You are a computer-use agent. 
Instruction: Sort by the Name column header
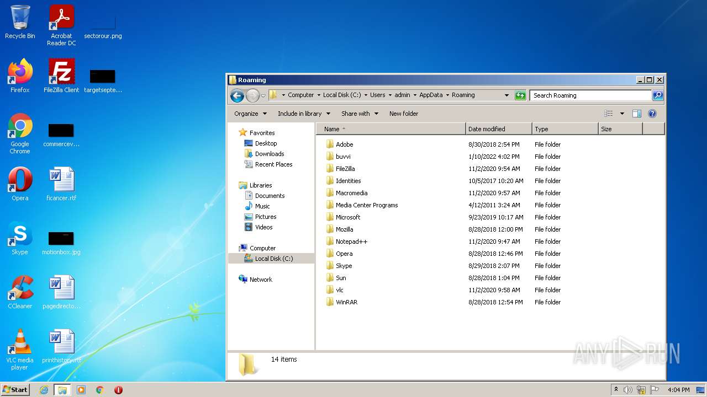pos(391,129)
